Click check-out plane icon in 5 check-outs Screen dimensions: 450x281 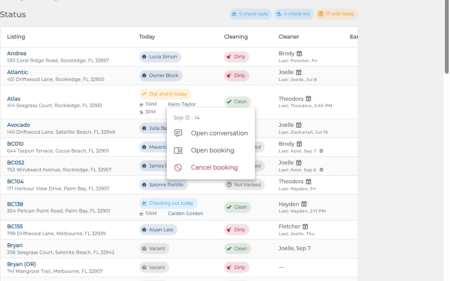pos(234,14)
